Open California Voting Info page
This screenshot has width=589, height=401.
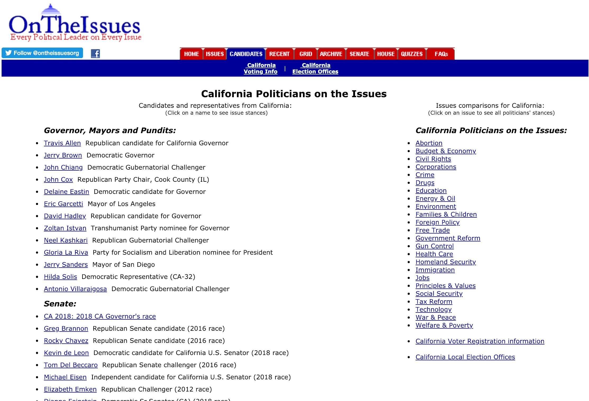260,68
